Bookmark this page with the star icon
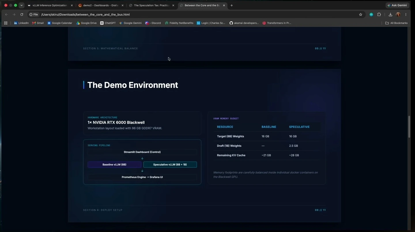 361,14
